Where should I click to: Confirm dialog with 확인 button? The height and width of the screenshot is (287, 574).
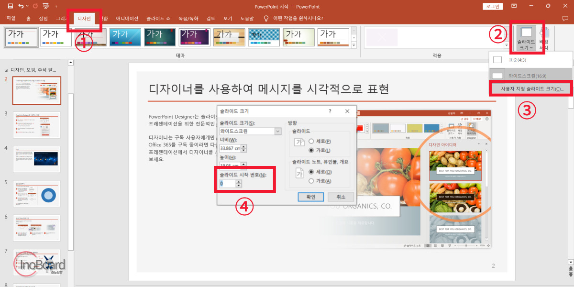(x=311, y=197)
